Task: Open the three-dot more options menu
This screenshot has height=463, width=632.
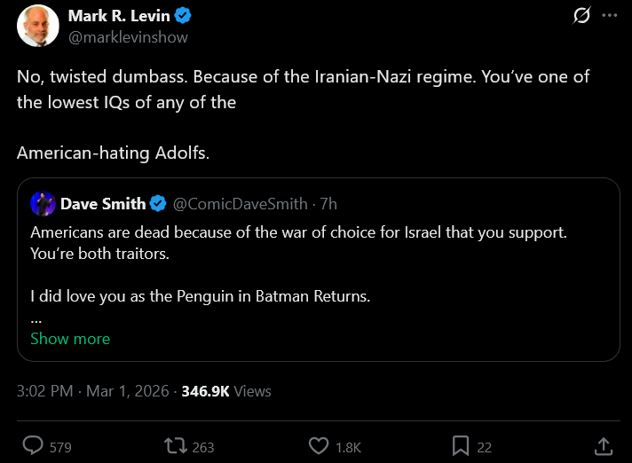Action: pos(609,16)
